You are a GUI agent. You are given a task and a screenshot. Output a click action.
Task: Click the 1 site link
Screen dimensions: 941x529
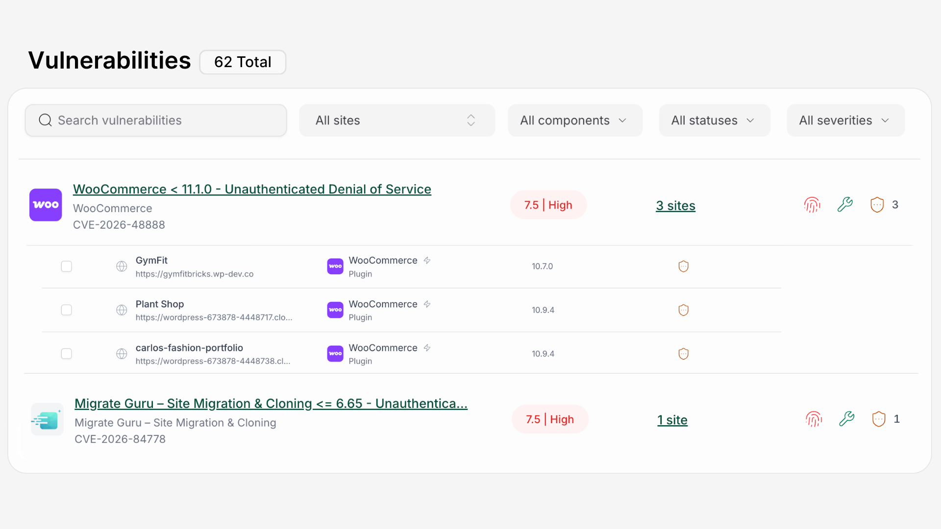(672, 420)
